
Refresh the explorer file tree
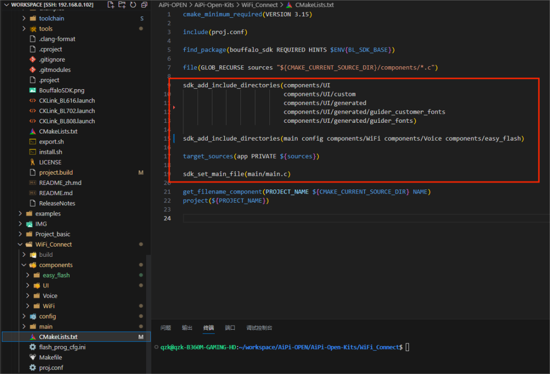[133, 5]
